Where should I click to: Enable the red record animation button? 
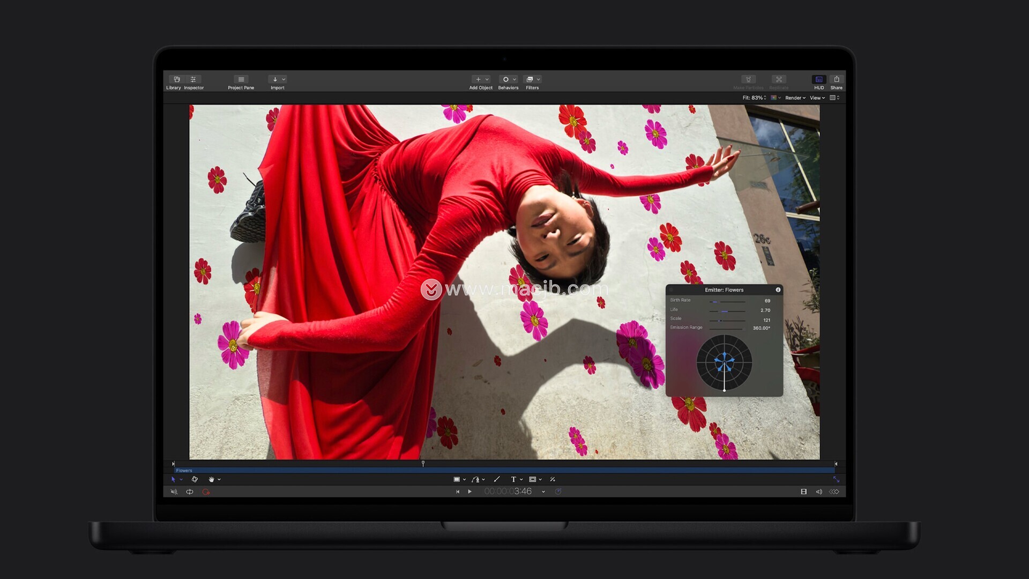coord(206,492)
